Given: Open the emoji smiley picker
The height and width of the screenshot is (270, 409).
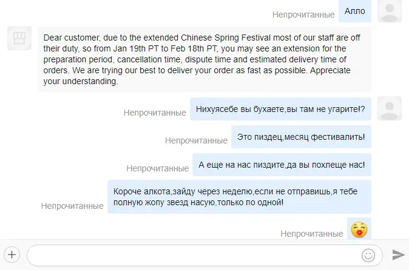Looking at the screenshot, I should [368, 255].
